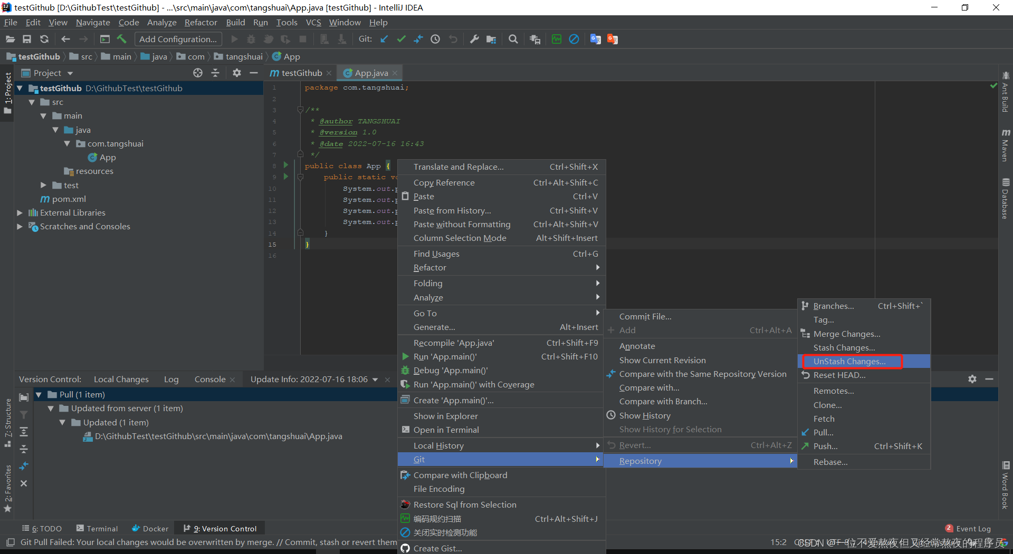1013x554 pixels.
Task: Click the Save All toolbar icon
Action: click(x=27, y=39)
